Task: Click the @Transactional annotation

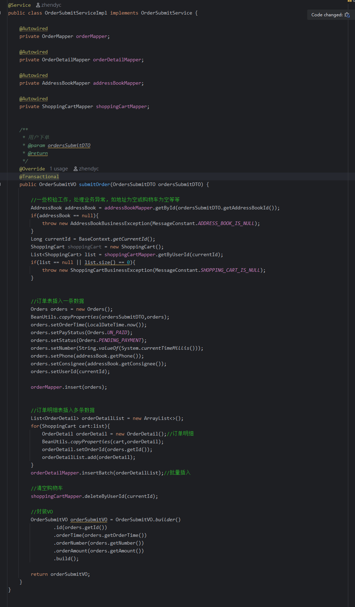Action: tap(39, 176)
